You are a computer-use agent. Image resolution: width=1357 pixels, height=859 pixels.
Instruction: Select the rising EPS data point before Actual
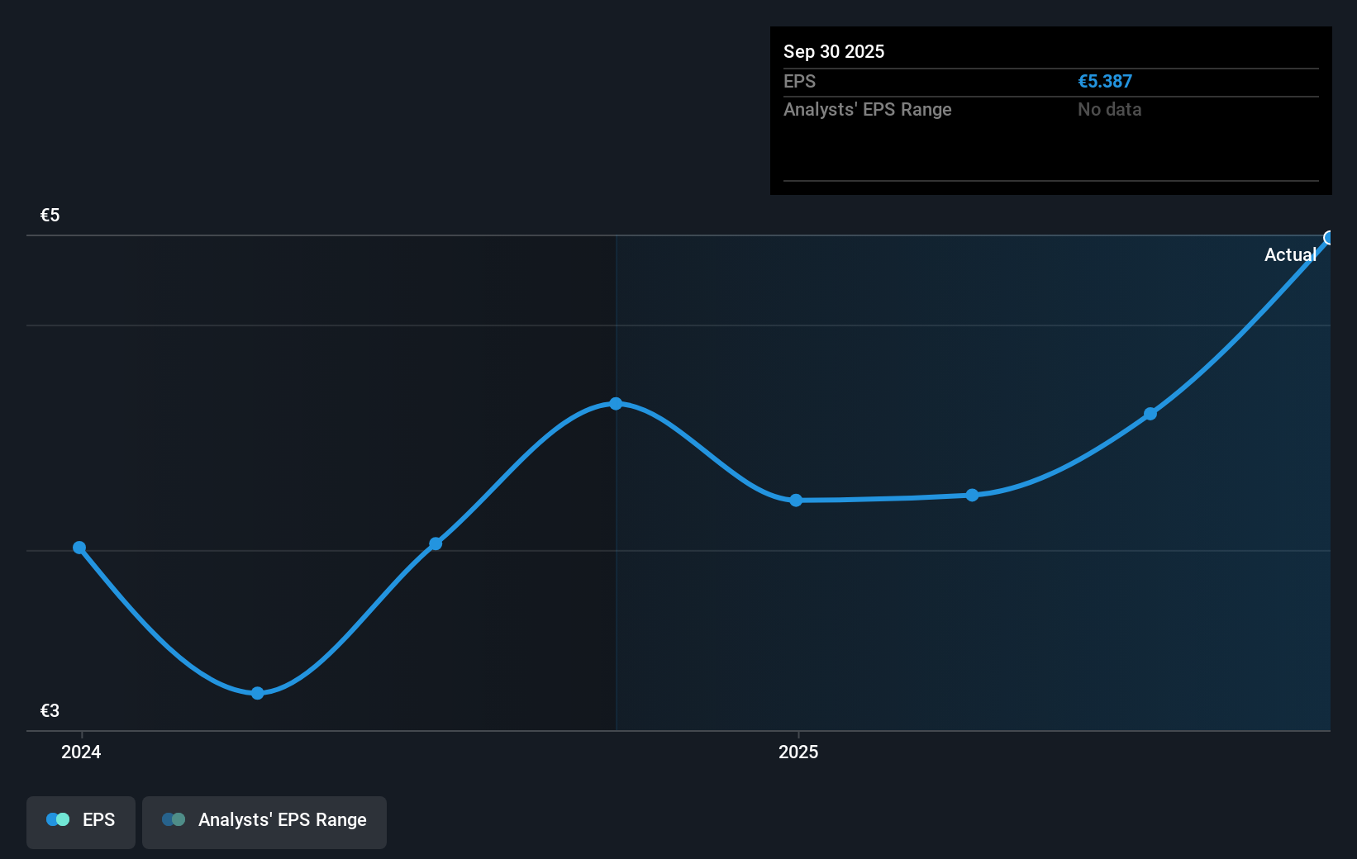1150,415
